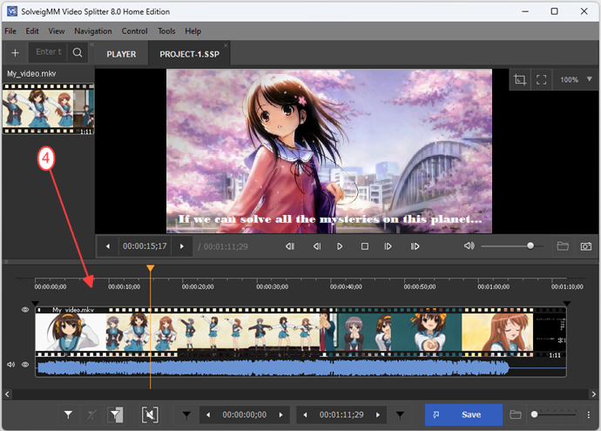
Task: Mute audio with the player speaker icon
Action: tap(469, 246)
